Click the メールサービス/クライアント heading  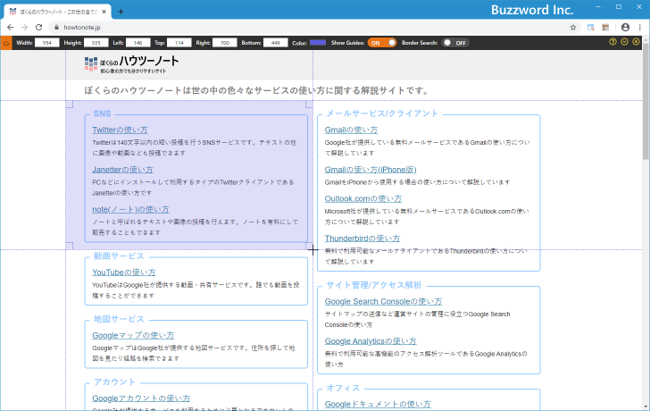coord(382,113)
